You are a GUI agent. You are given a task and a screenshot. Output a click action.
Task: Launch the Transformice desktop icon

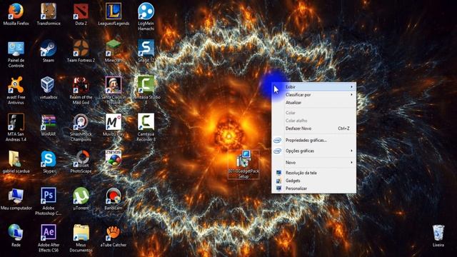click(49, 11)
